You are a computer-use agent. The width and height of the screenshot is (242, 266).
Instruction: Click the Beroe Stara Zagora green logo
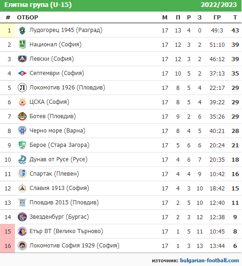22,145
